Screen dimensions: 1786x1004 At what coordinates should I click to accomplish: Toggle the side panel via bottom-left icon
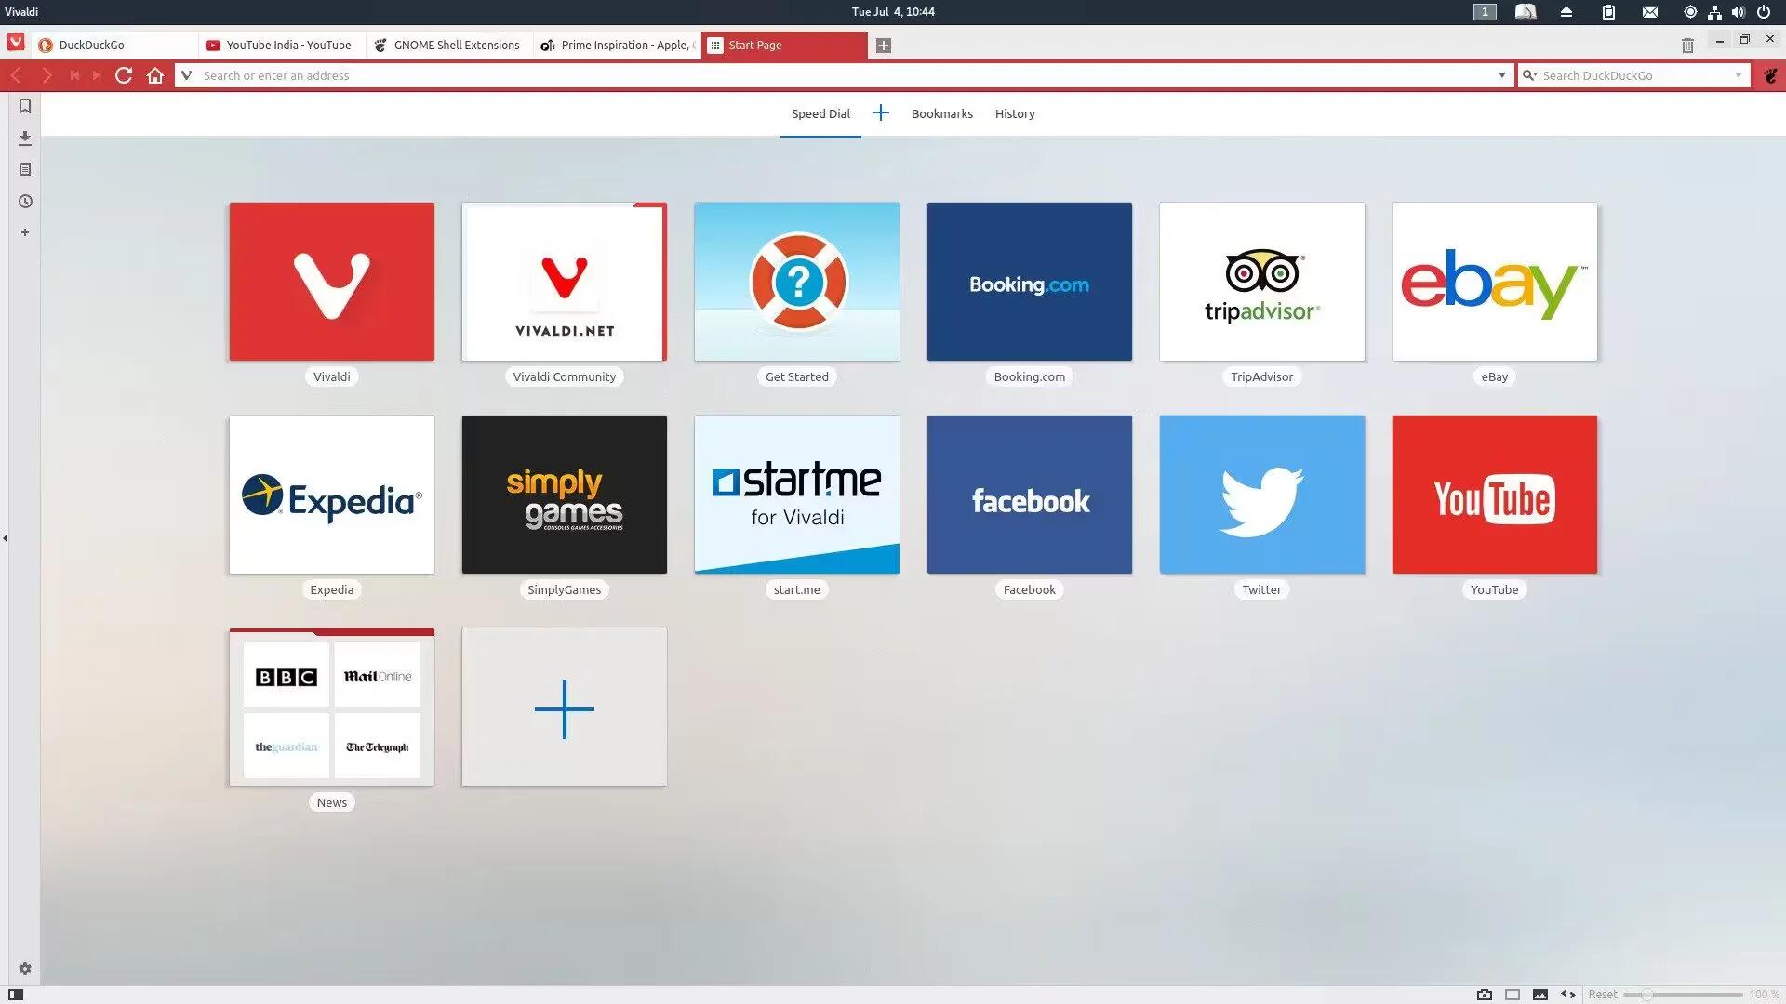click(x=16, y=994)
